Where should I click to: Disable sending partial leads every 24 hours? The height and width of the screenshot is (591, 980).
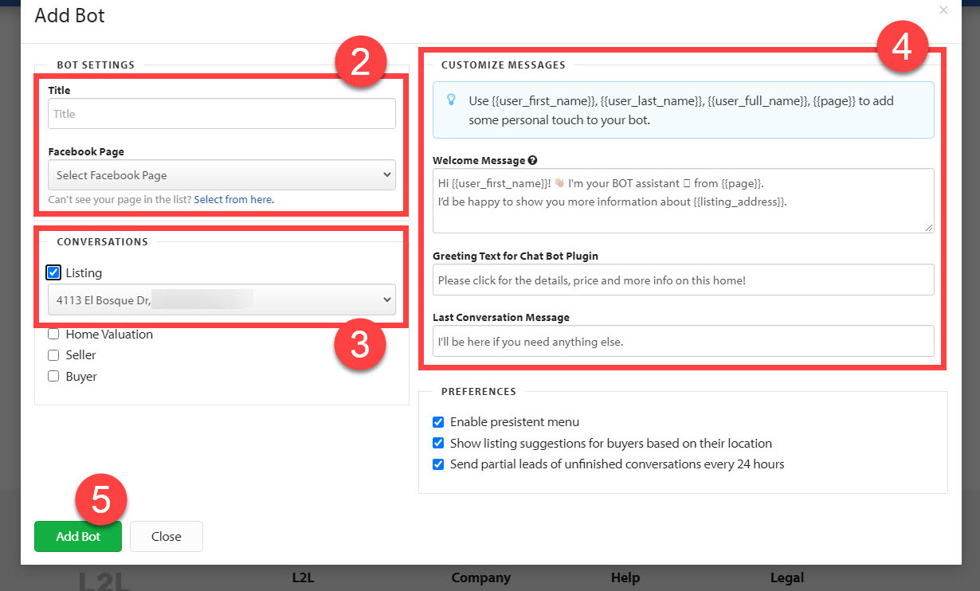(438, 464)
